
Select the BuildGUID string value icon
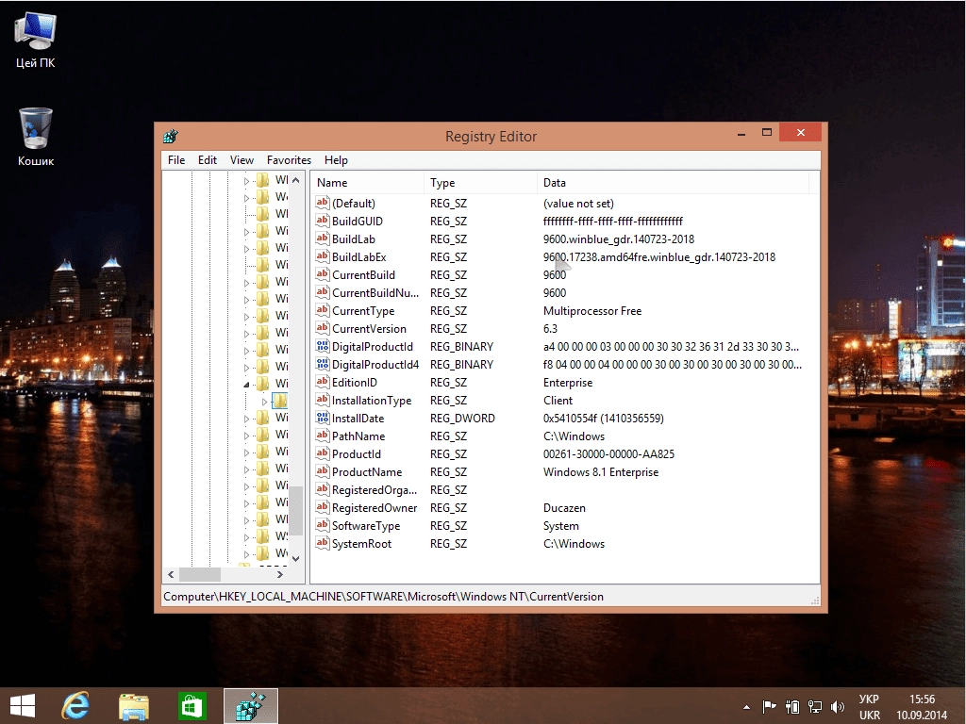pos(323,221)
